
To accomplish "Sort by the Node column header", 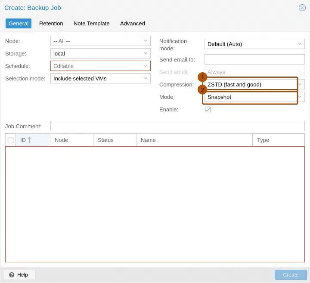I will click(x=71, y=140).
